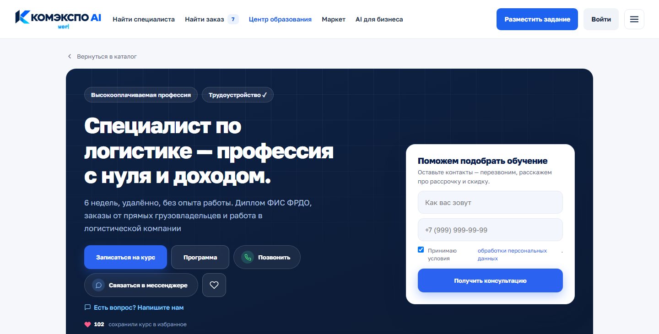Viewport: 659px width, 334px height.
Task: Open AI для бизнеса menu item
Action: click(379, 19)
